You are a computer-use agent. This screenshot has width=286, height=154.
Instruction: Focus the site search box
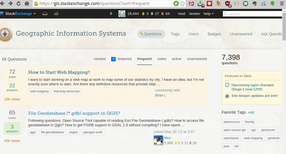pos(253,14)
